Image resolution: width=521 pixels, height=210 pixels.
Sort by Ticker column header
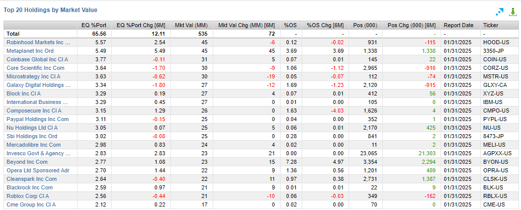click(490, 25)
